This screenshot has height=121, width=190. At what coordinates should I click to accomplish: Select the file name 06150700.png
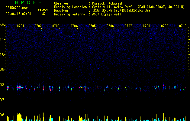point(17,8)
